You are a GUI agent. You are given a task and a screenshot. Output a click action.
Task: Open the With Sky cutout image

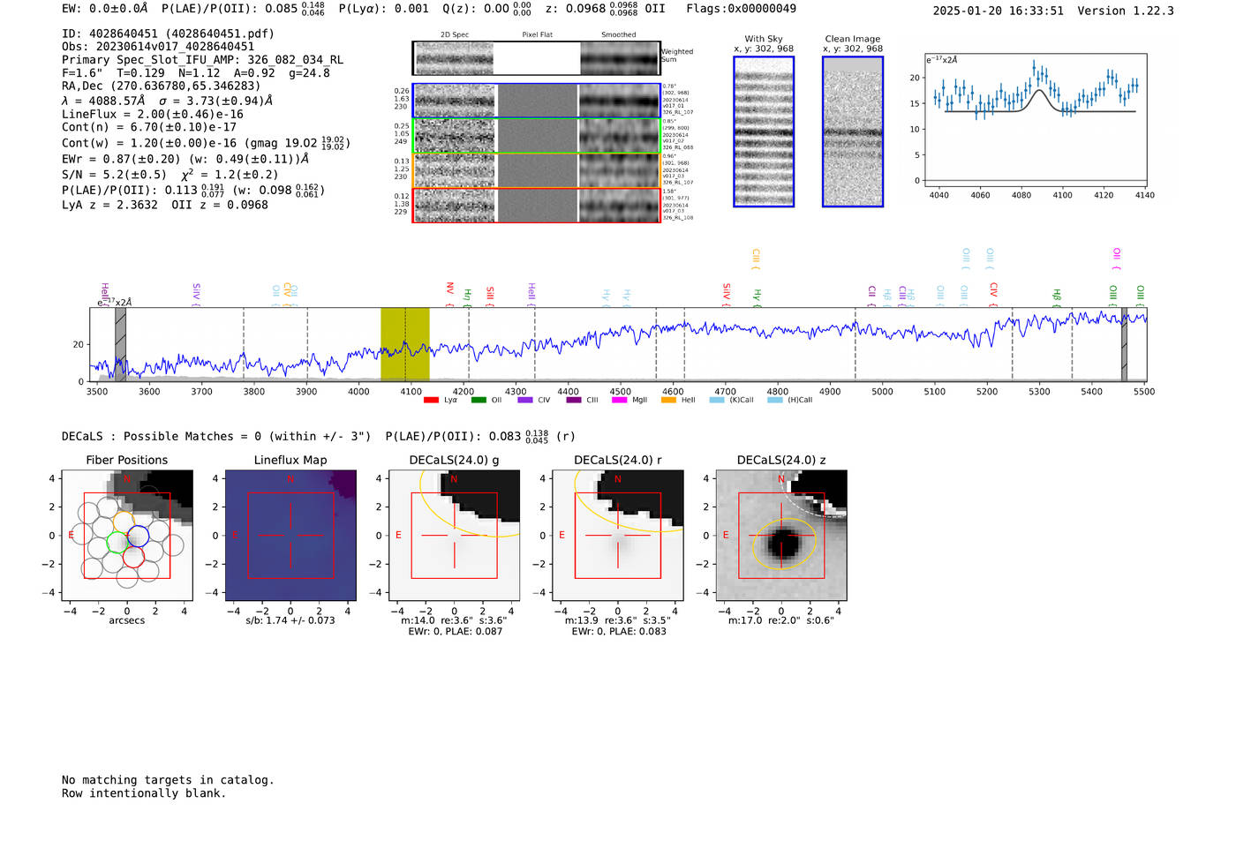point(764,131)
